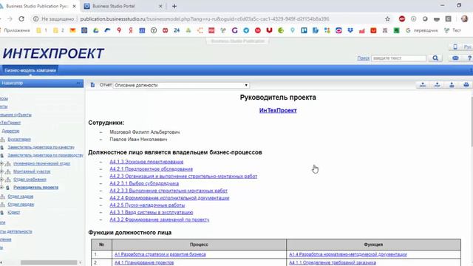The image size is (473, 266).
Task: Open the Gmail bookmark icon
Action: pos(72,30)
